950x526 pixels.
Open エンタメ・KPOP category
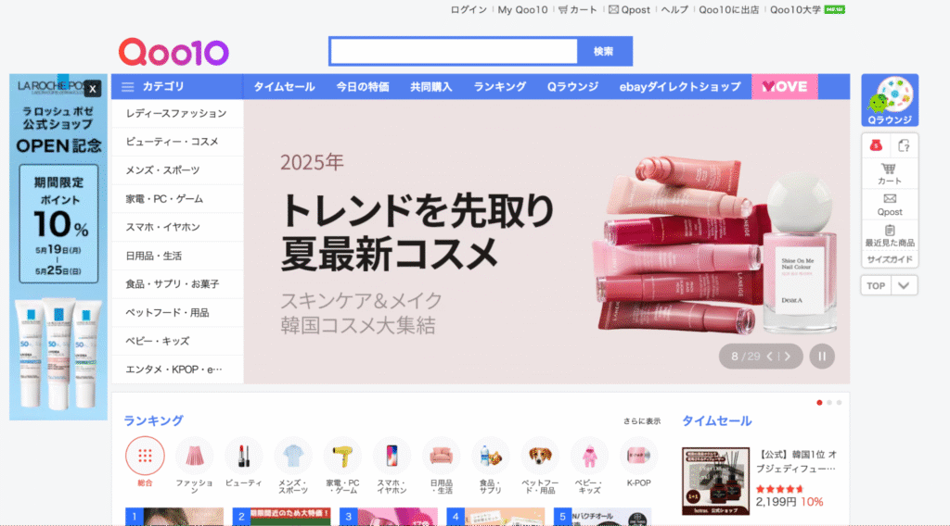click(173, 369)
